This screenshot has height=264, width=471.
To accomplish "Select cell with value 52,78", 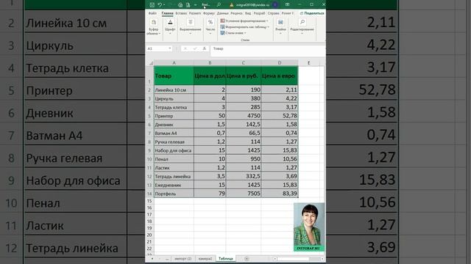I will [280, 116].
